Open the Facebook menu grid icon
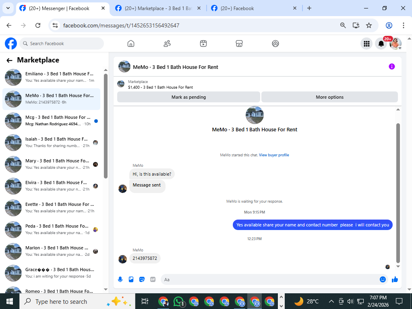The image size is (412, 309). tap(366, 44)
